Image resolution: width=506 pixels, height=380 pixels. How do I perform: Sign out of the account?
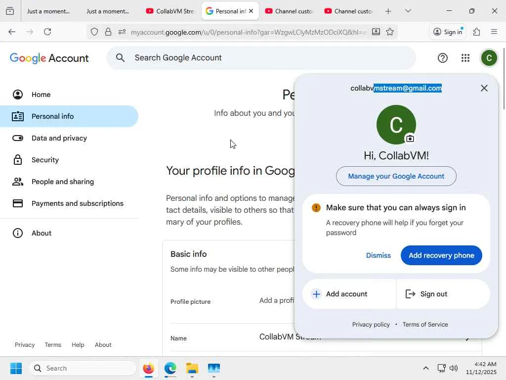click(443, 294)
